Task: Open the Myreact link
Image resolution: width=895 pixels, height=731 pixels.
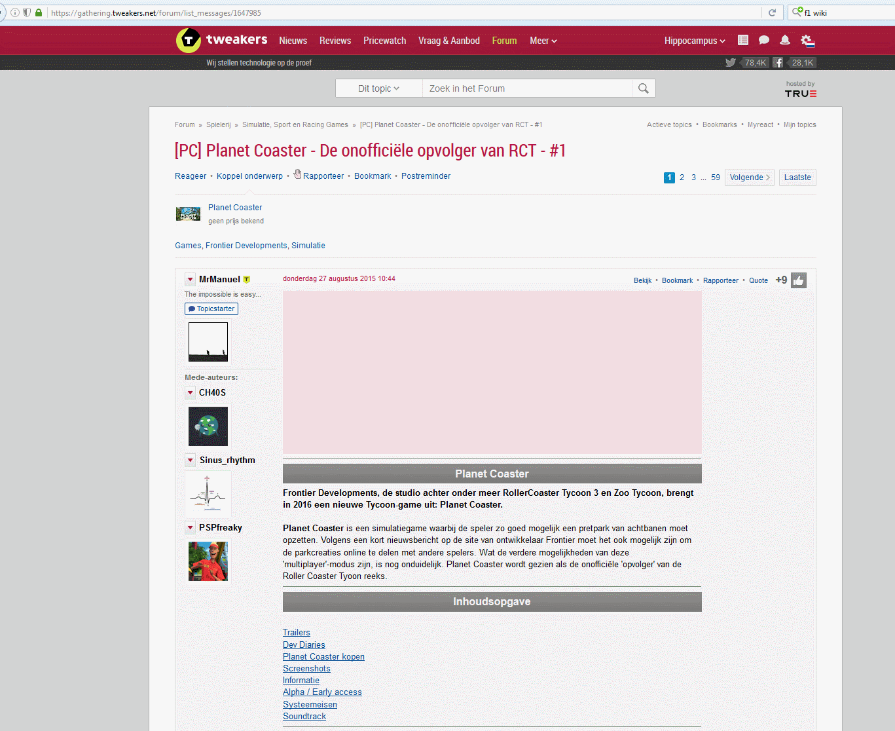Action: (760, 124)
